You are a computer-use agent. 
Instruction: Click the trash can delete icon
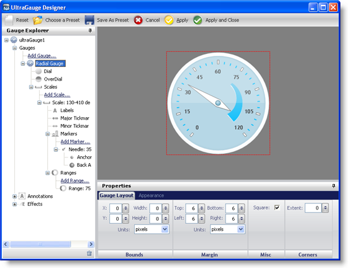coord(89,254)
